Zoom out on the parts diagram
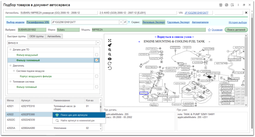 click(x=110, y=54)
